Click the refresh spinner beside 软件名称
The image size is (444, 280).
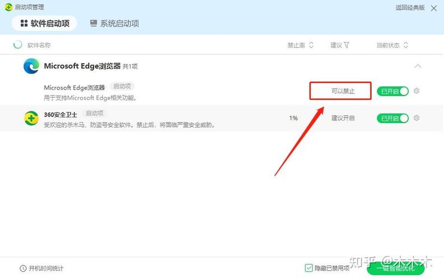(x=17, y=45)
